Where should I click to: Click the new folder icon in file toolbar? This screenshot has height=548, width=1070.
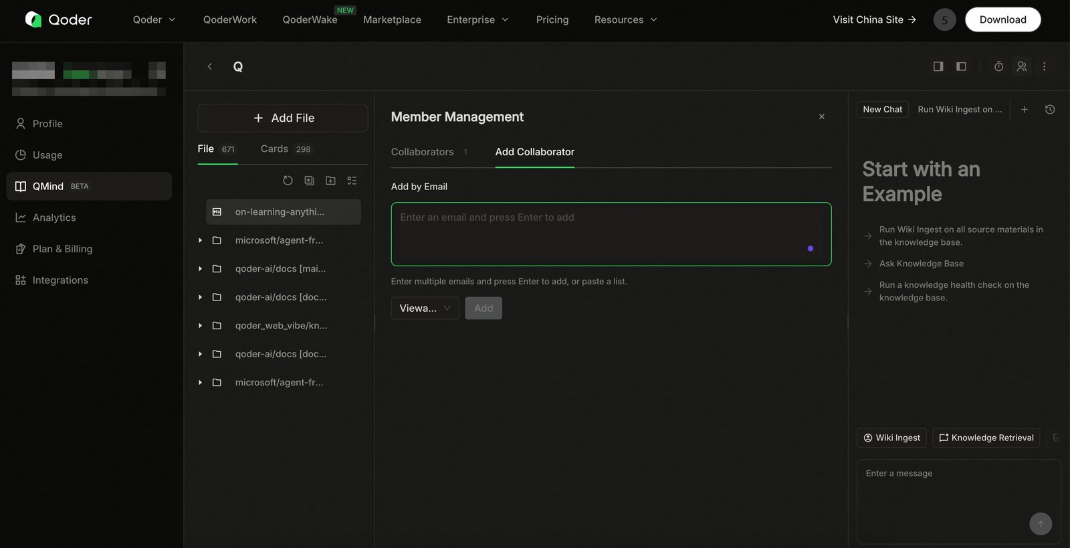point(330,181)
